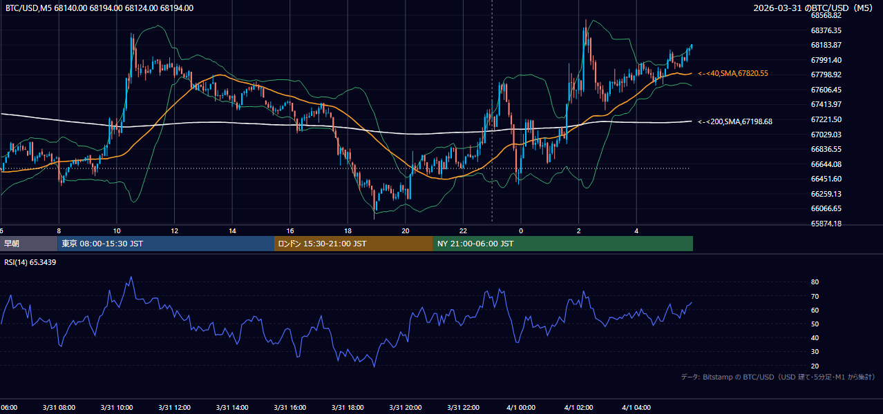
Task: Click RSI scale level 60
Action: point(815,310)
